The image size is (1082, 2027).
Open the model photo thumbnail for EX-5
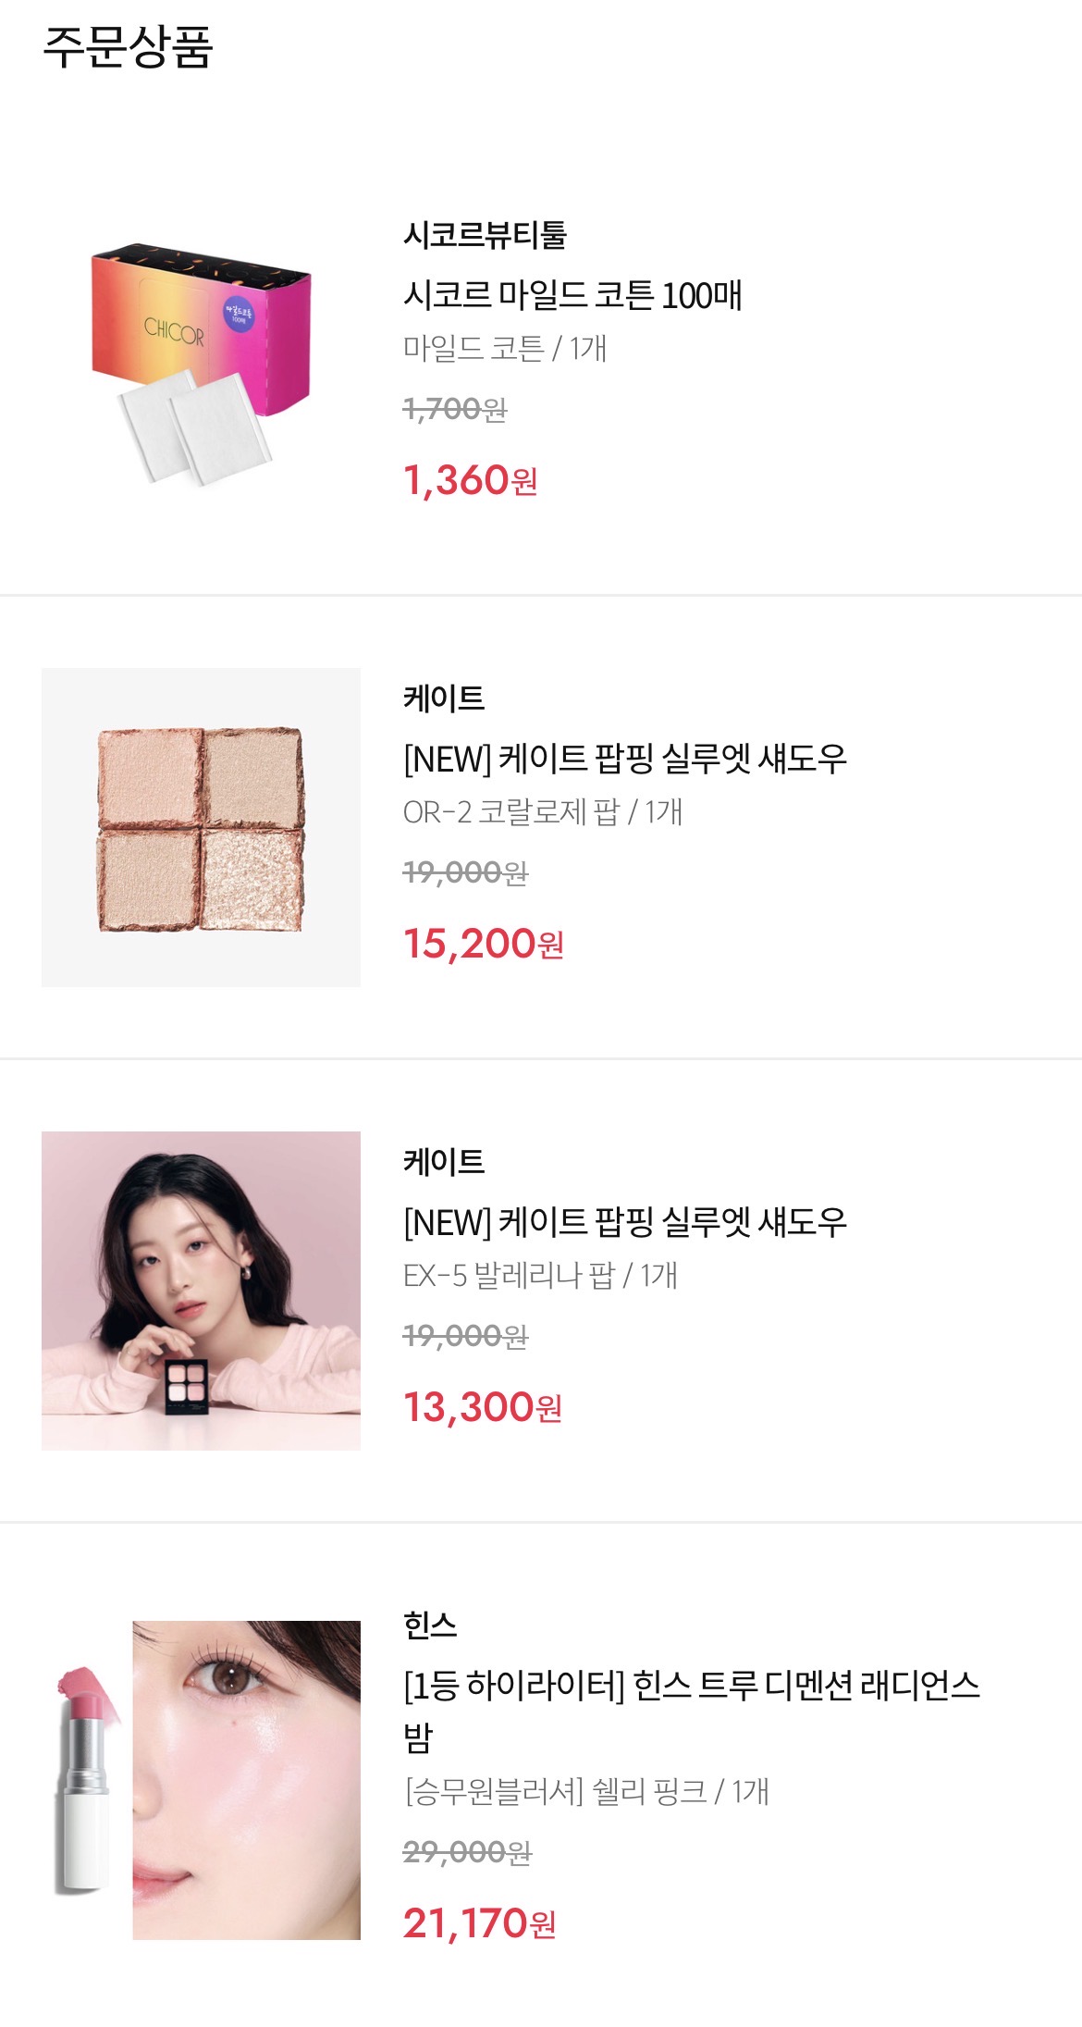201,1291
